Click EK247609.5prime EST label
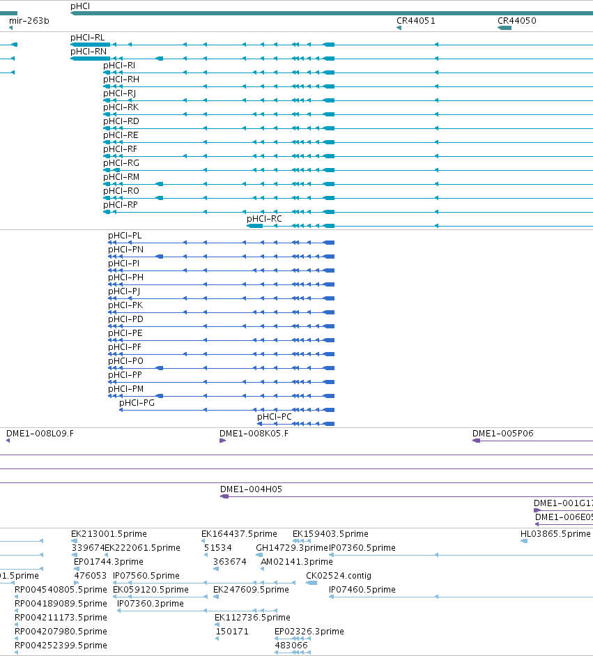 tap(251, 590)
